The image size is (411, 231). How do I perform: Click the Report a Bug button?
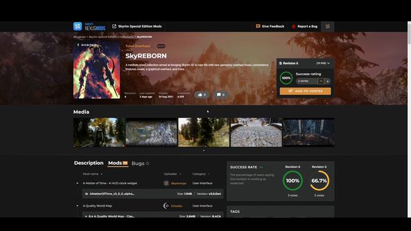(304, 26)
